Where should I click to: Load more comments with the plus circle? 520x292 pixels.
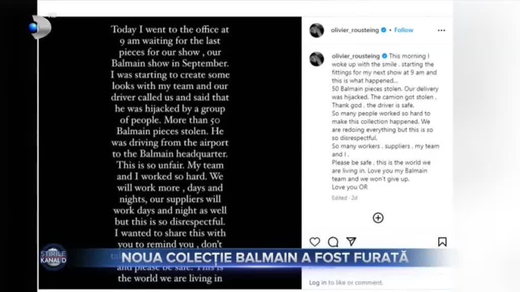(x=378, y=218)
